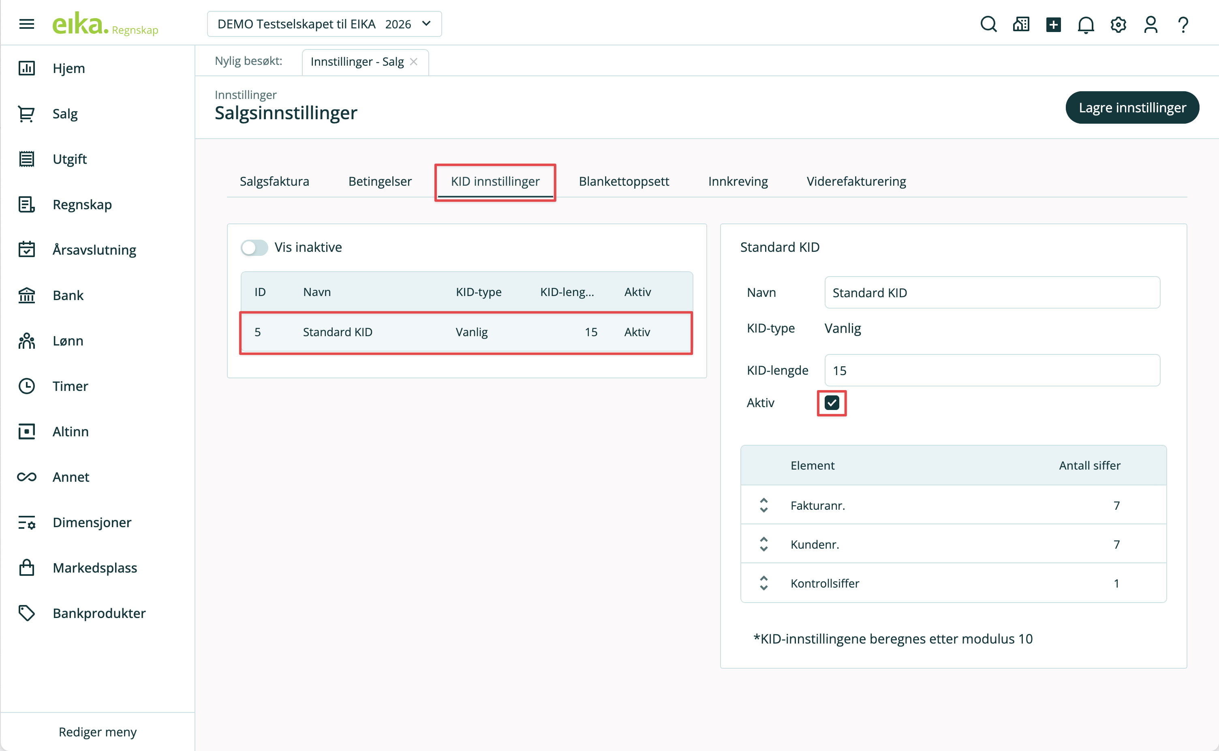
Task: Uncheck the Aktiv checkbox
Action: [832, 403]
